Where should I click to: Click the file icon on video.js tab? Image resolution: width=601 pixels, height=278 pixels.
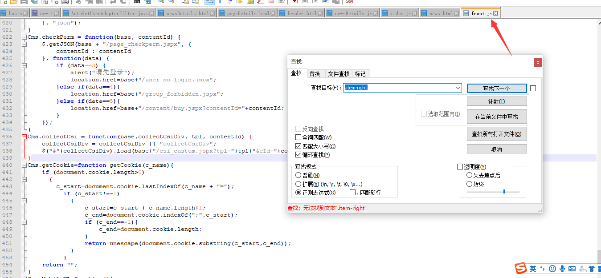tap(385, 13)
